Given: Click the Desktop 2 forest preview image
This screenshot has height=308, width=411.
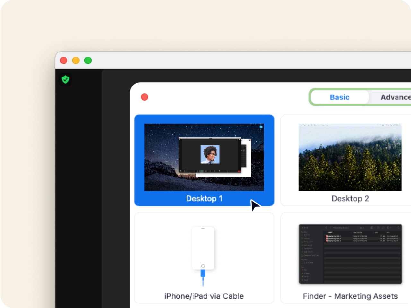Looking at the screenshot, I should point(350,157).
